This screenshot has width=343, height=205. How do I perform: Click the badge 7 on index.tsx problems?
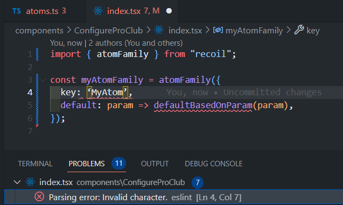pyautogui.click(x=198, y=182)
